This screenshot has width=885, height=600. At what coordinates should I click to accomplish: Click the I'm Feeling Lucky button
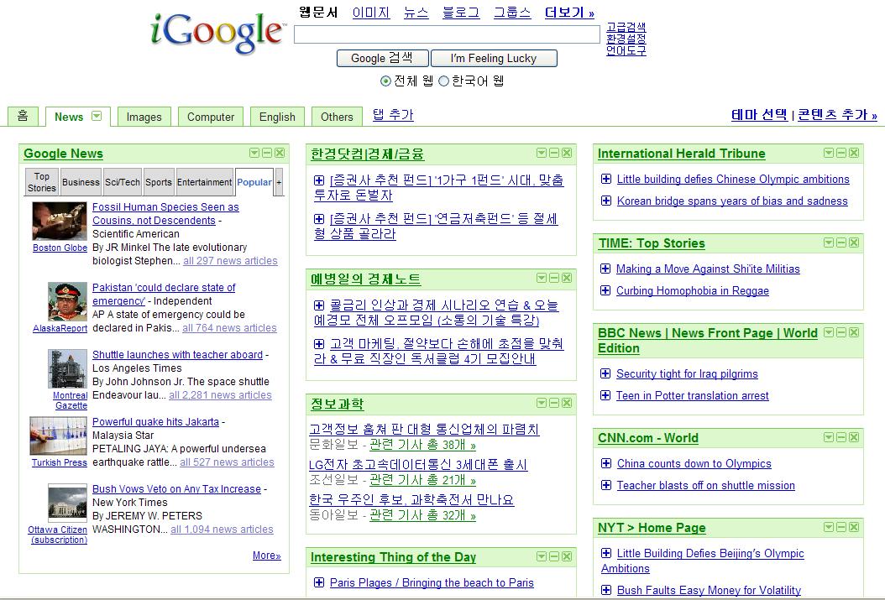494,58
